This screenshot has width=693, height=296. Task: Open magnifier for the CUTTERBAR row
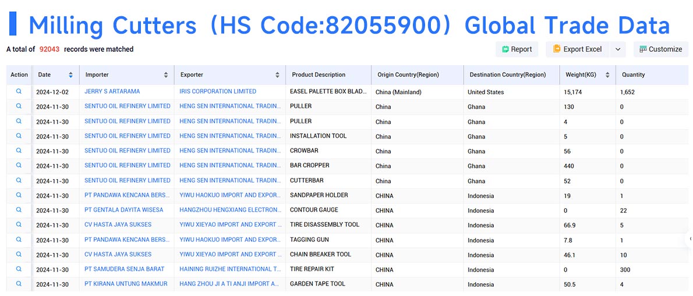coord(19,180)
